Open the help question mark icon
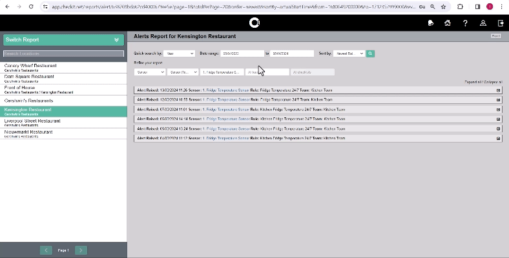The image size is (509, 258). click(465, 23)
